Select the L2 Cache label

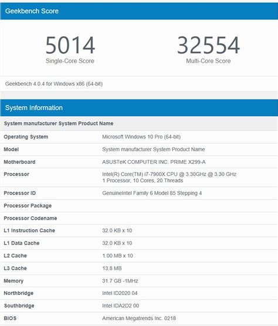(15, 256)
